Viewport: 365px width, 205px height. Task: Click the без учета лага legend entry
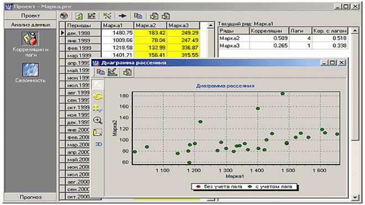coord(220,186)
